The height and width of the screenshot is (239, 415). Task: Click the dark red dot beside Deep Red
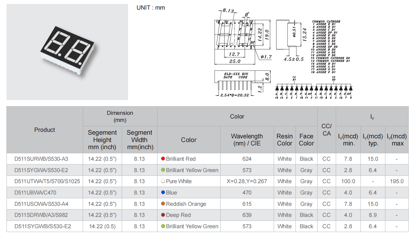(x=163, y=215)
